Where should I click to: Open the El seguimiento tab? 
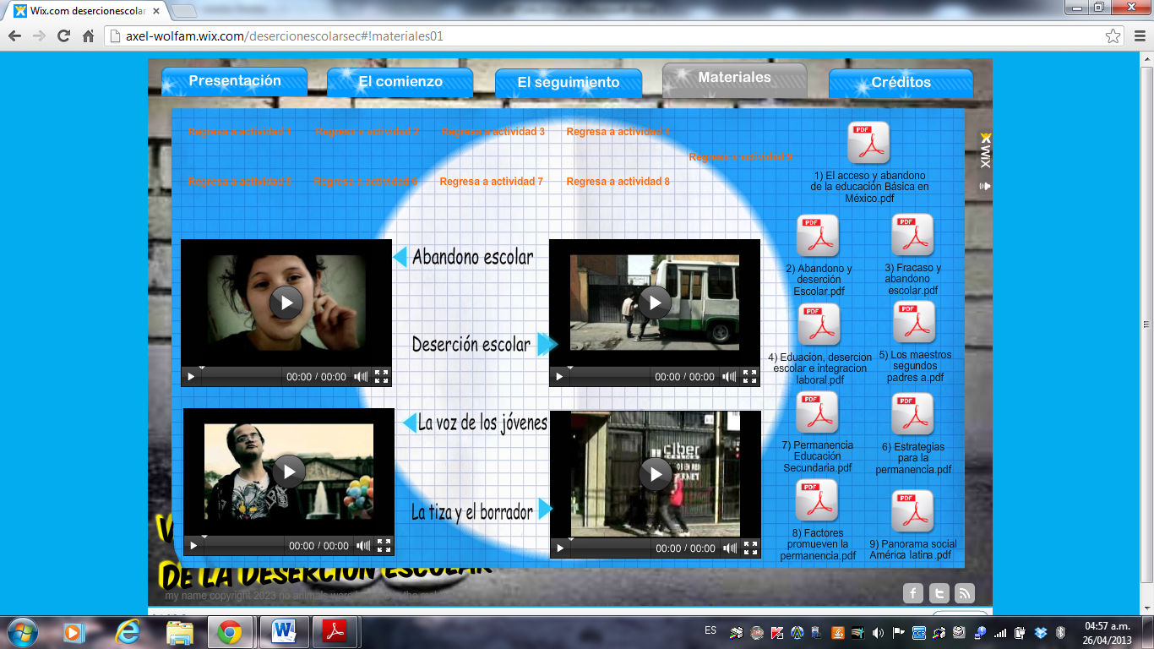click(x=569, y=83)
